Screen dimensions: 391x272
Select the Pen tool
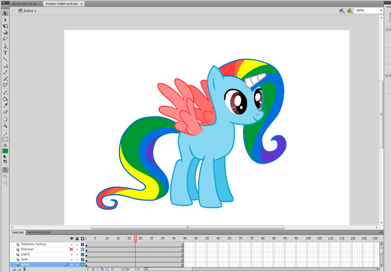pos(5,46)
